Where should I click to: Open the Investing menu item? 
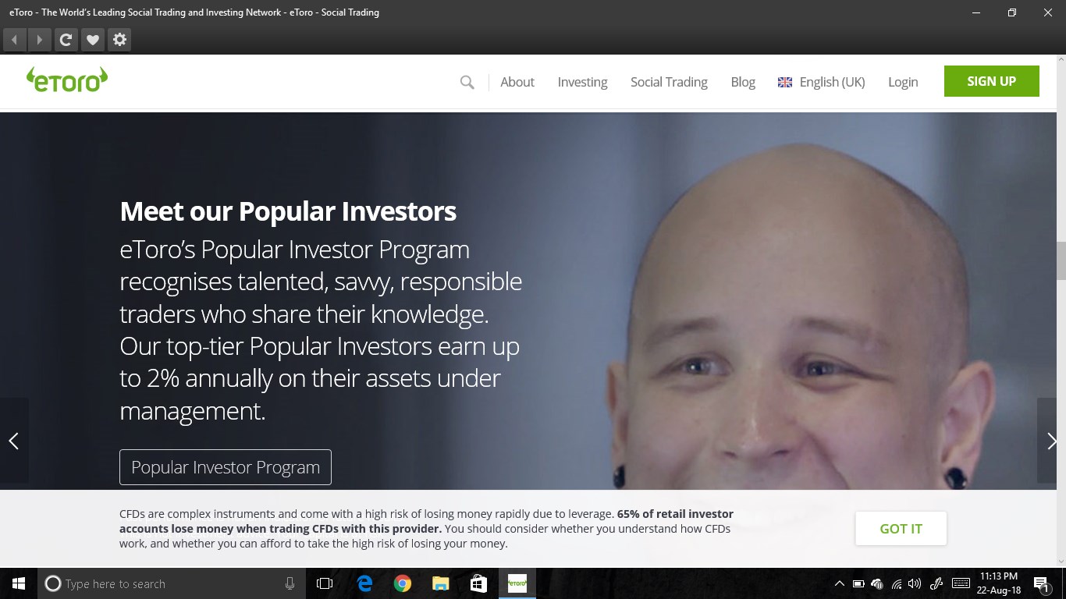582,82
